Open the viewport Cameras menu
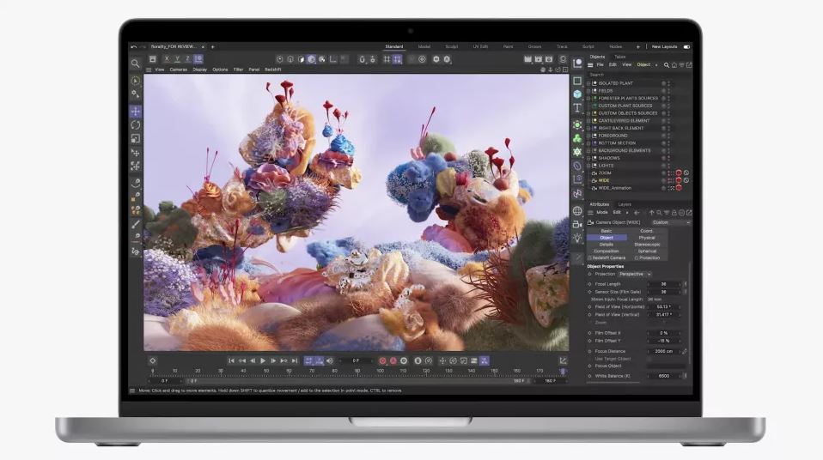Image resolution: width=823 pixels, height=460 pixels. (x=179, y=70)
